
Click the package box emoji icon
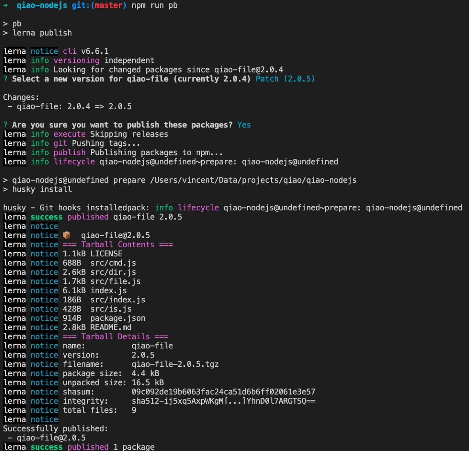(67, 235)
